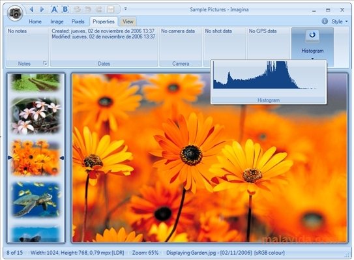Switch to the Home tab

(35, 22)
